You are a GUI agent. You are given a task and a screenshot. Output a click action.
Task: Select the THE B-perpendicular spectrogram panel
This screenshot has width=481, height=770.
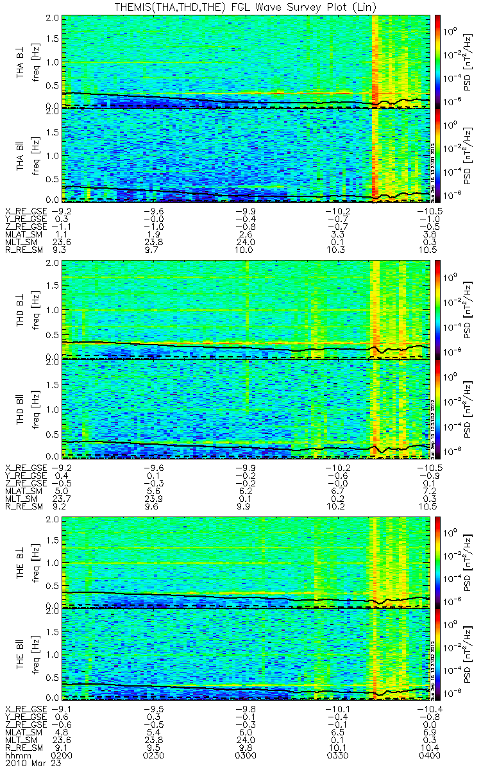[244, 561]
